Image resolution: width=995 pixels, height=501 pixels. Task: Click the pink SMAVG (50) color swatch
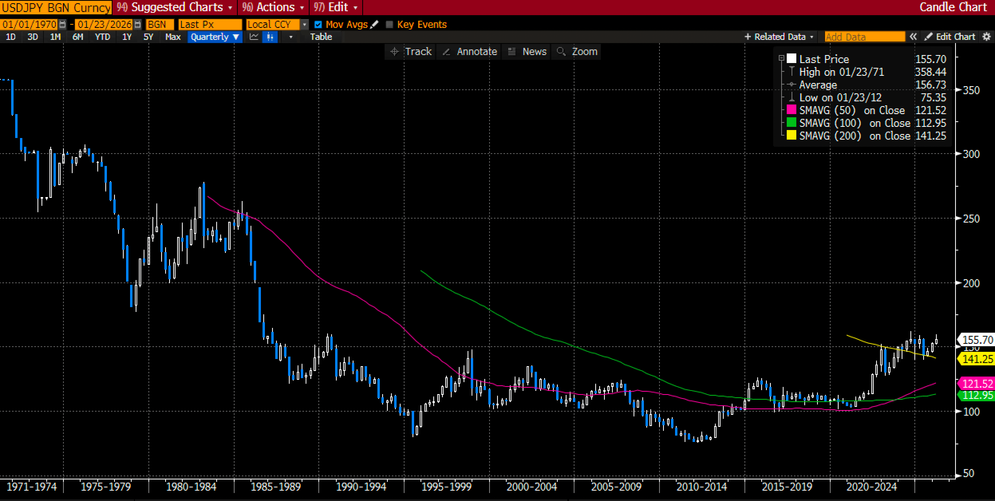pos(791,110)
